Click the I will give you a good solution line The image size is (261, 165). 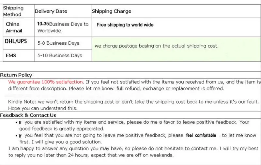coord(60,142)
